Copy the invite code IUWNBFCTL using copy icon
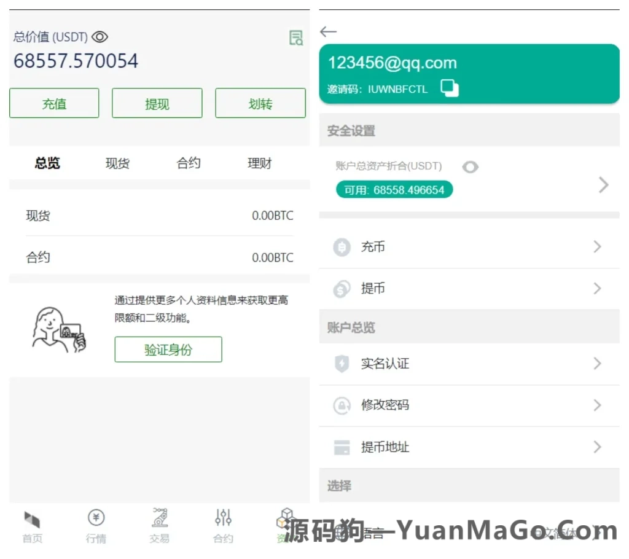 click(449, 88)
